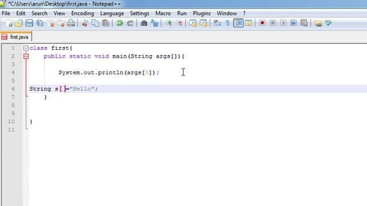Toggle the indent guide button
367x206 pixels.
tap(239, 23)
